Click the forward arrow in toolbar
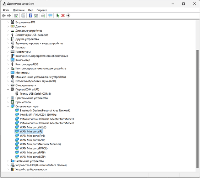This screenshot has height=178, width=200. click(x=9, y=16)
